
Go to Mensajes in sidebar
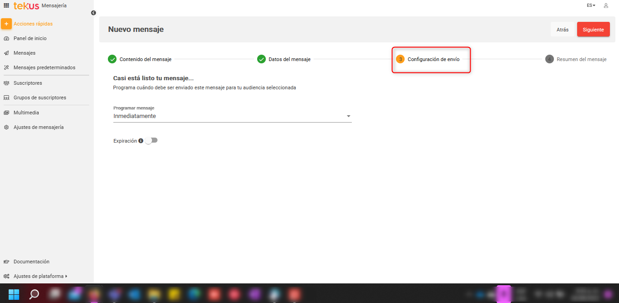(x=25, y=53)
